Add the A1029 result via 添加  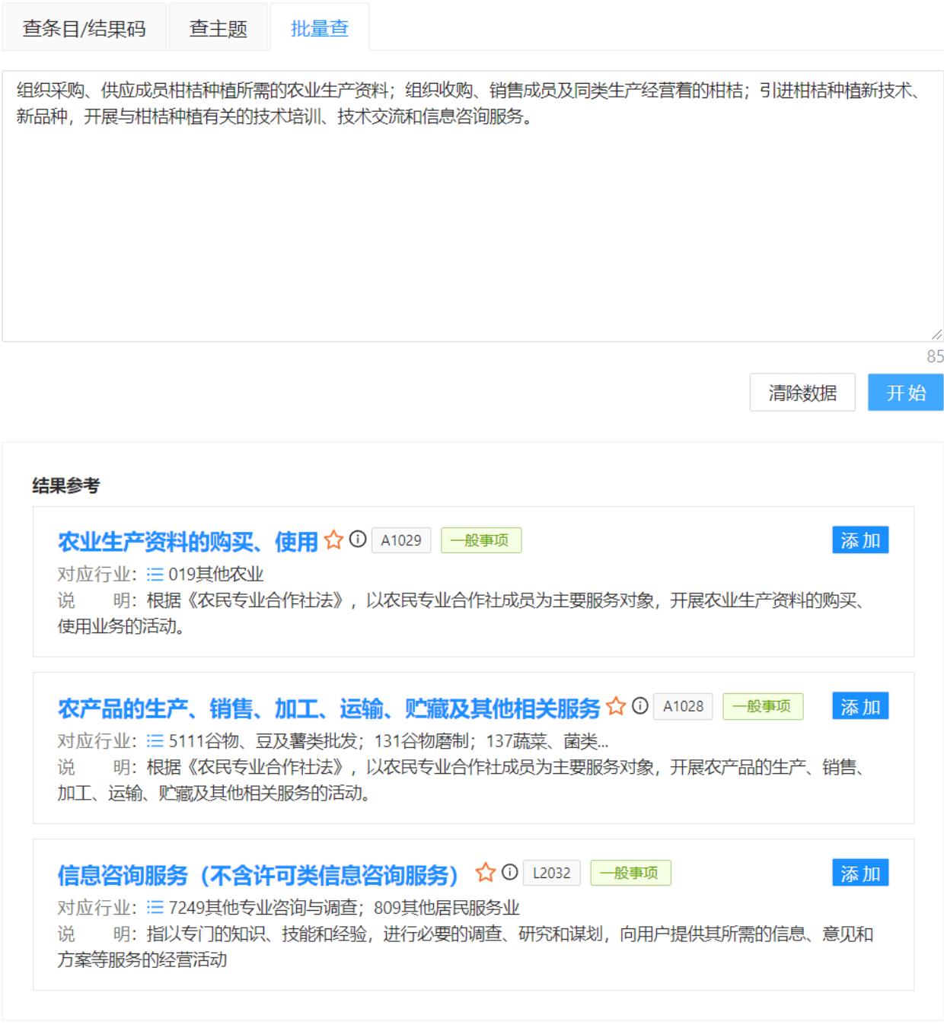[x=859, y=540]
